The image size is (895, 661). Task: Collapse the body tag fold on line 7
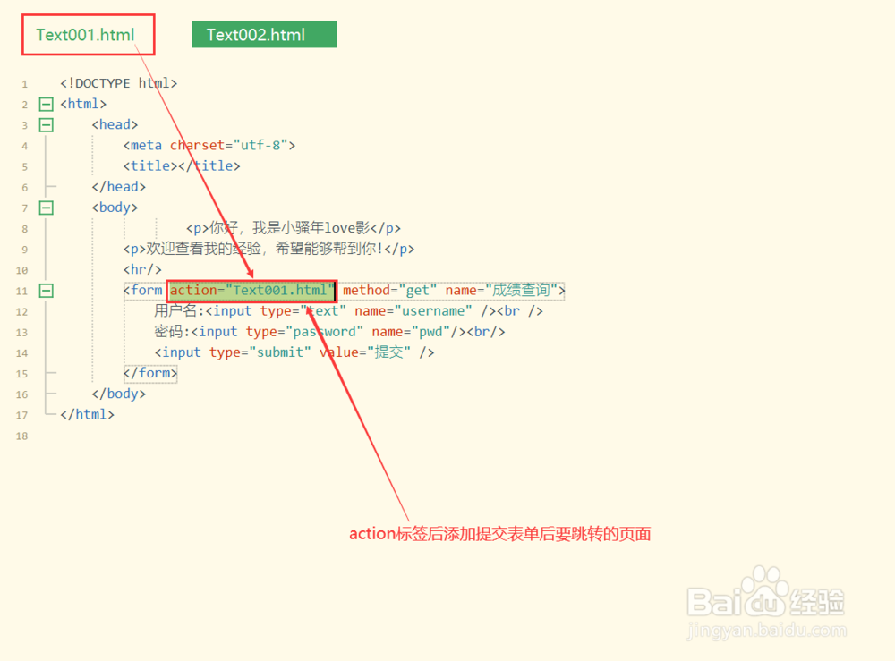(47, 208)
